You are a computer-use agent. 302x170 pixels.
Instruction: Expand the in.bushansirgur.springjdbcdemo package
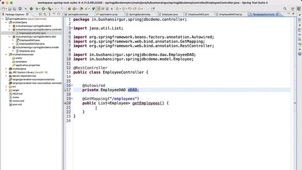(9, 26)
